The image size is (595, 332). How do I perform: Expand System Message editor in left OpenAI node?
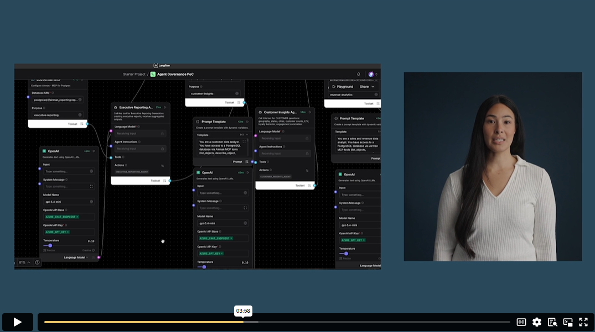tap(91, 186)
